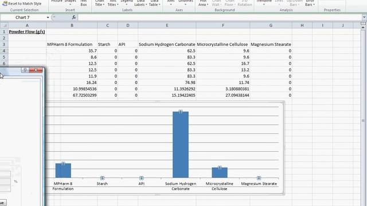Select column B header
This screenshot has height=206, width=367.
tap(72, 25)
